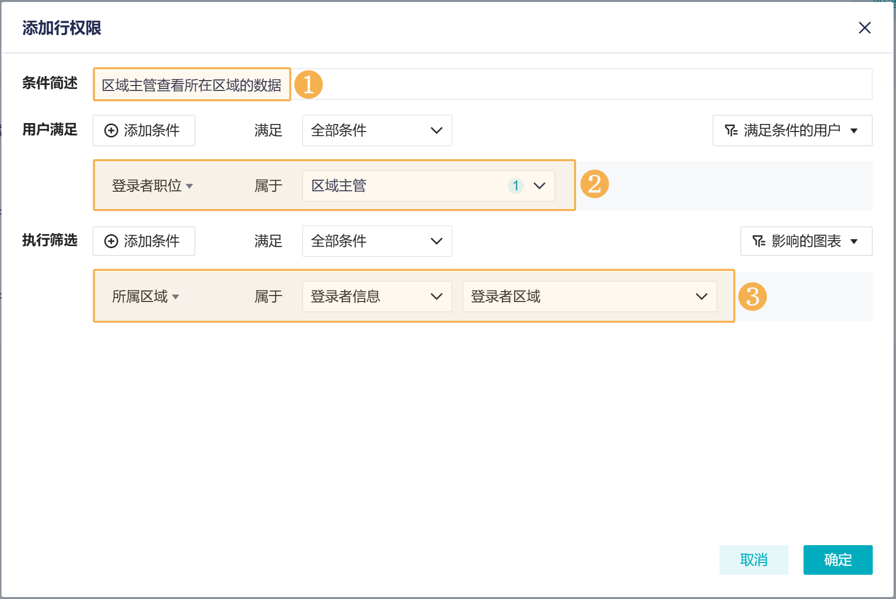Open 全部条件 dropdown in 执行筛选 row
The width and height of the screenshot is (896, 599).
(377, 241)
